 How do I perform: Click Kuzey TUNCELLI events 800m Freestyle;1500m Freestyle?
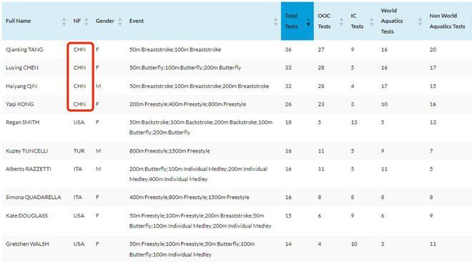(x=169, y=151)
